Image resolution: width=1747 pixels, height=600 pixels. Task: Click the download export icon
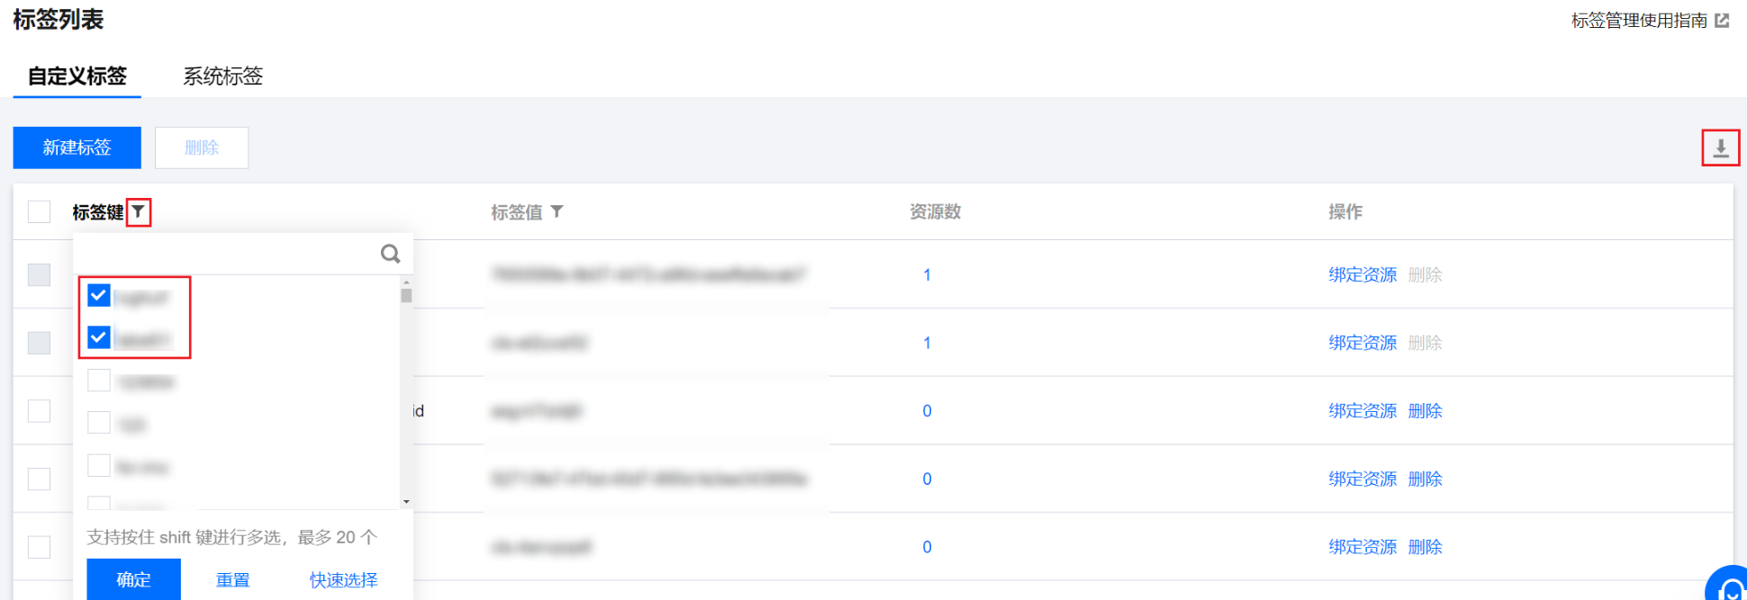click(x=1720, y=148)
